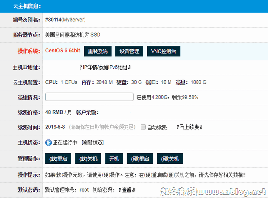Click the 马上续费 renew now link

[x=190, y=127]
